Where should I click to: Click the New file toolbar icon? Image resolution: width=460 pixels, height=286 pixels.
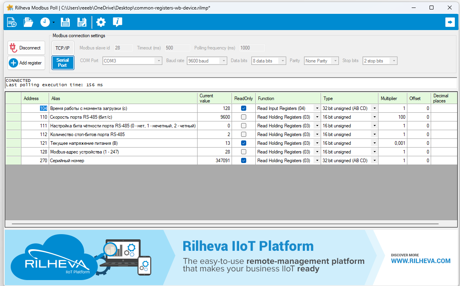pyautogui.click(x=12, y=22)
